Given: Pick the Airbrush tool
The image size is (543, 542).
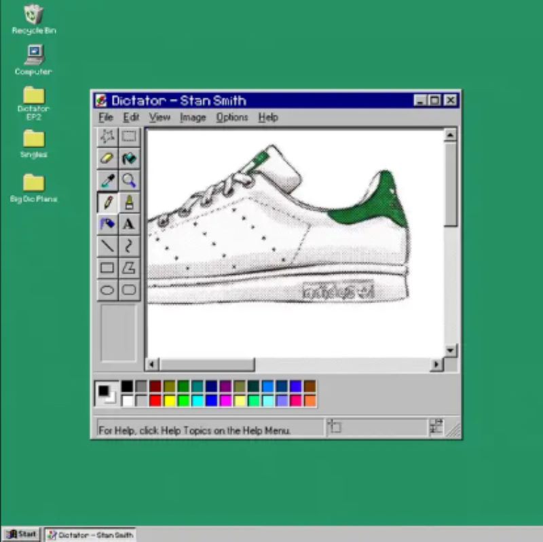Looking at the screenshot, I should click(x=129, y=202).
